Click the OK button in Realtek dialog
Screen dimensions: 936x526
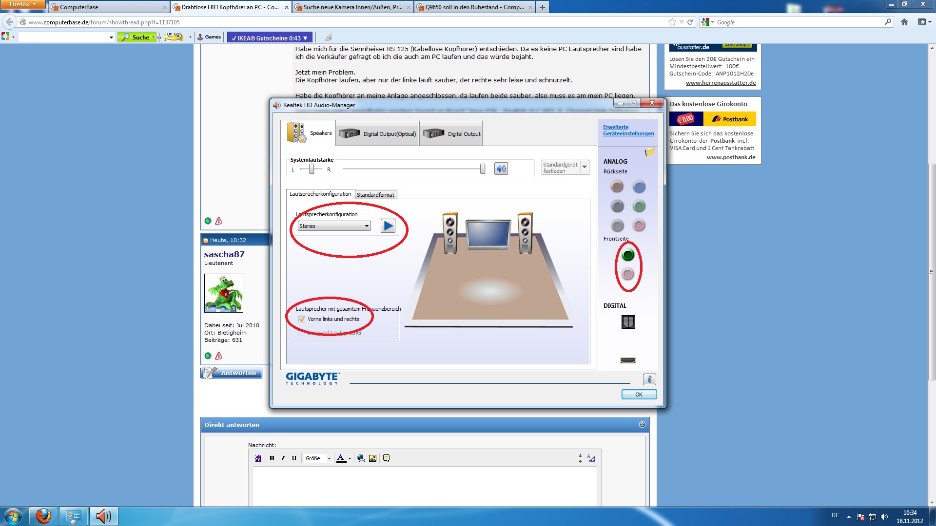coord(639,394)
